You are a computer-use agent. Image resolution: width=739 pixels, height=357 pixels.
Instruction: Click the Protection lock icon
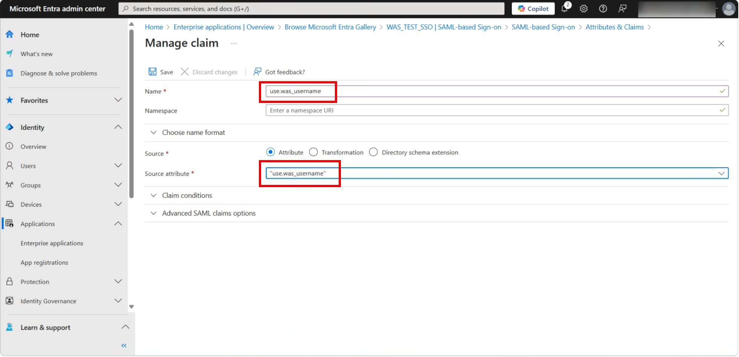(10, 281)
